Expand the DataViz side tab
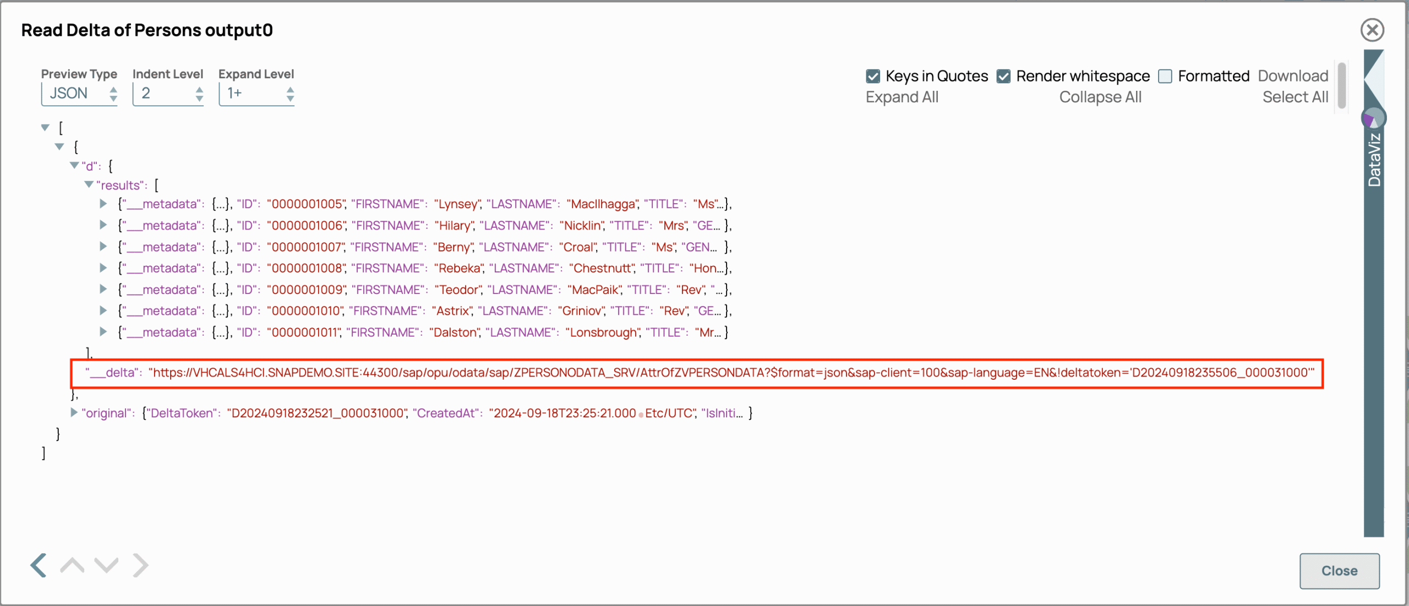 click(x=1374, y=160)
